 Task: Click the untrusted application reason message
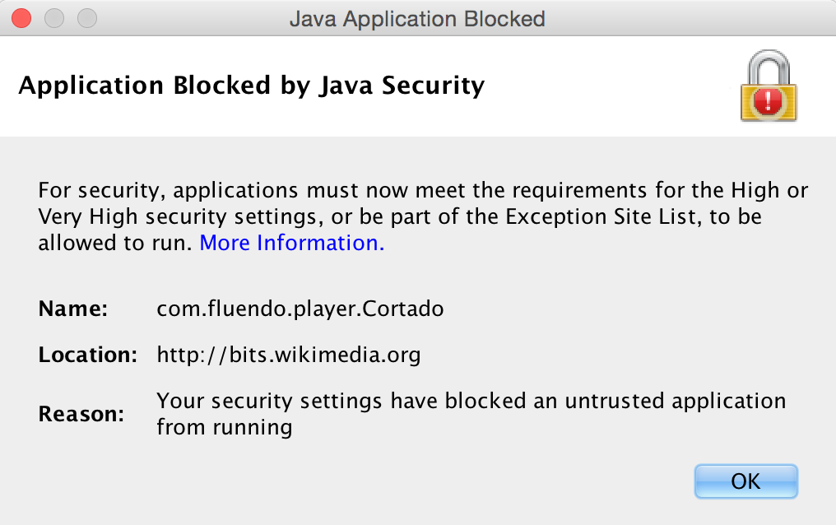pos(471,402)
